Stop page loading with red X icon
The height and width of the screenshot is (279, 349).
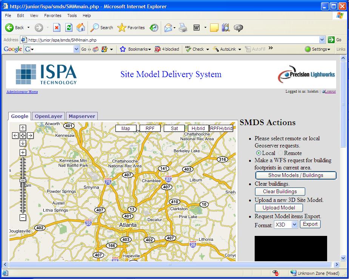click(x=57, y=28)
